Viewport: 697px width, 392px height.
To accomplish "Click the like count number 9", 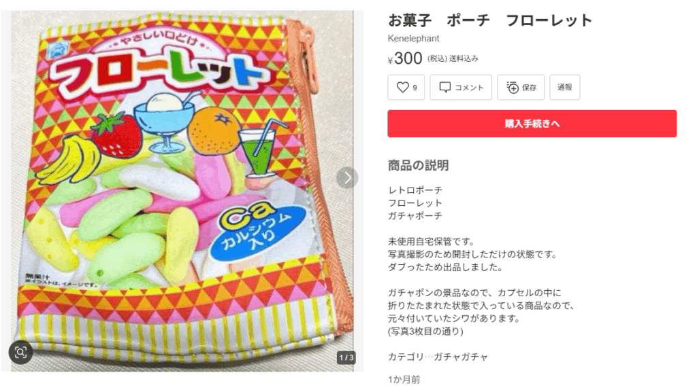I will (x=415, y=88).
